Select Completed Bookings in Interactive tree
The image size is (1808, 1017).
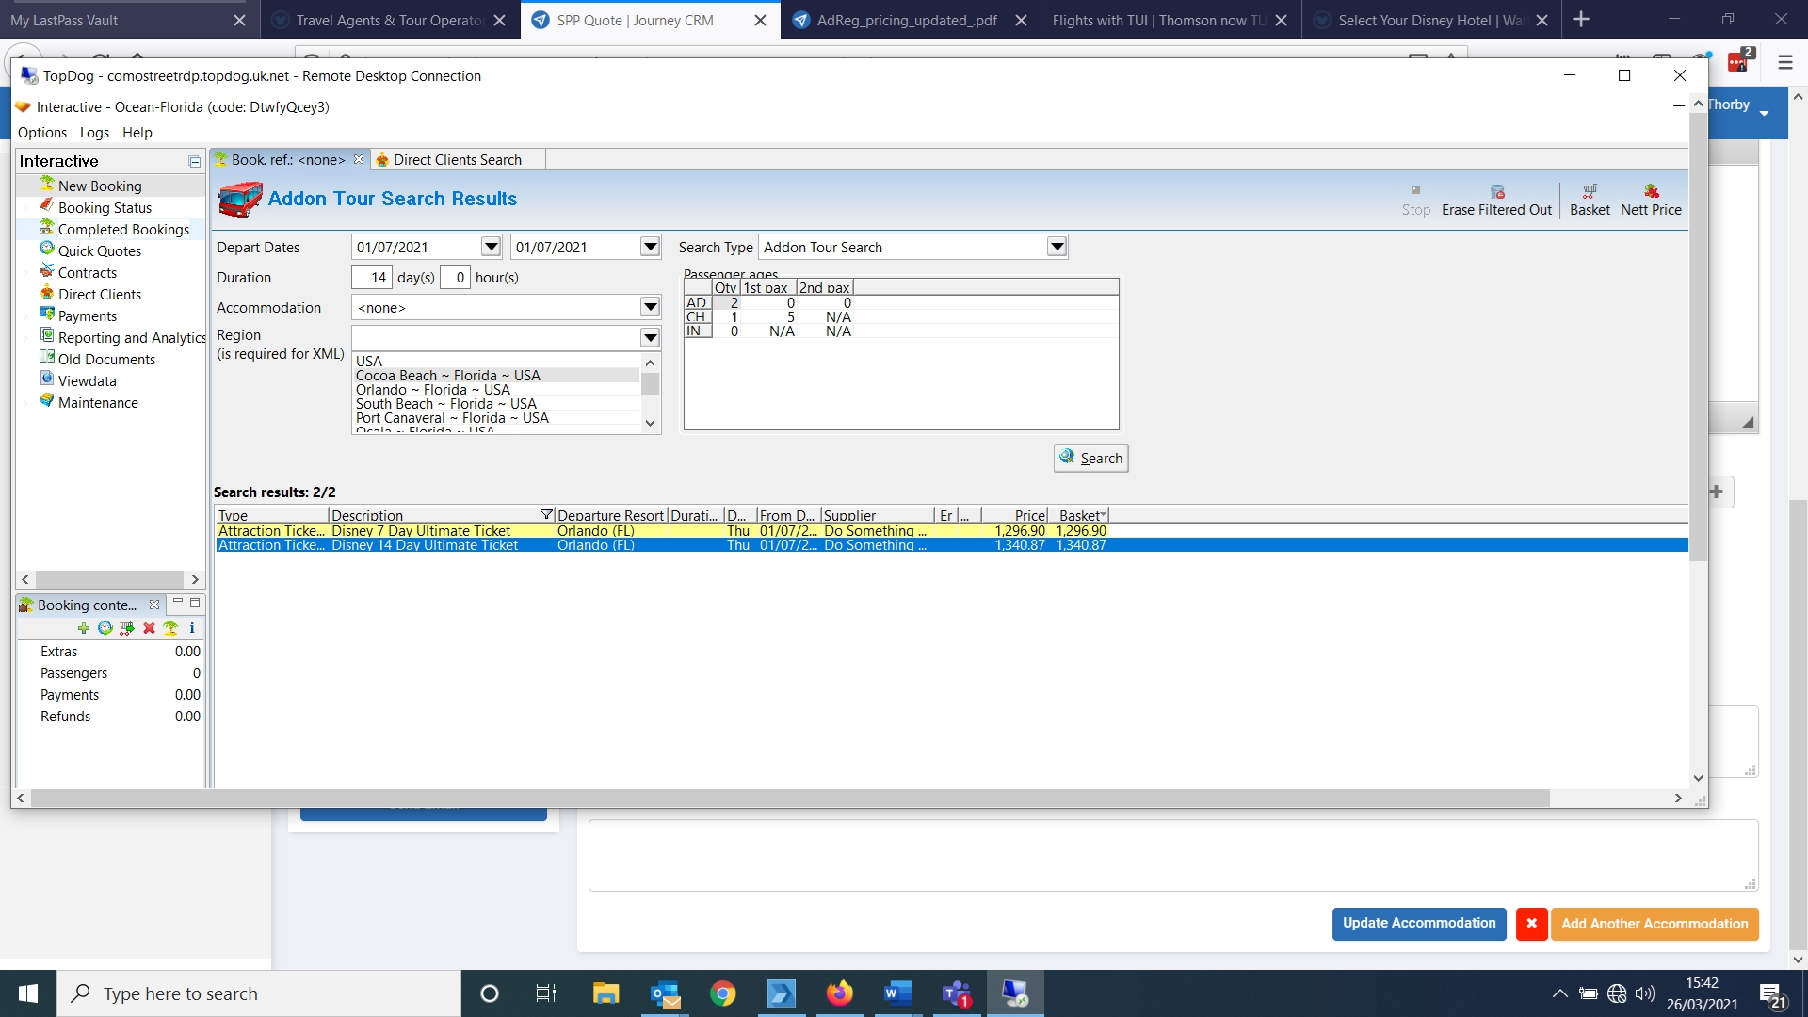pyautogui.click(x=123, y=230)
